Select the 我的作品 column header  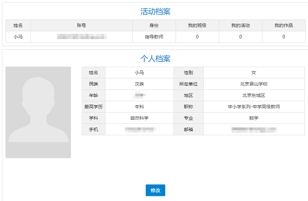tap(284, 25)
